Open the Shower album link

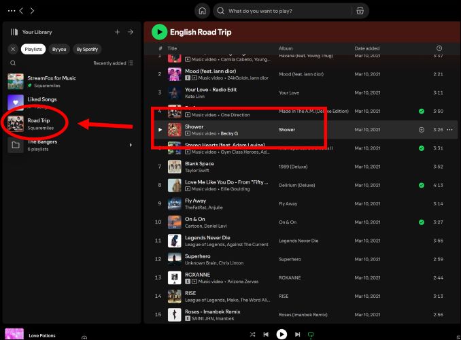[287, 130]
